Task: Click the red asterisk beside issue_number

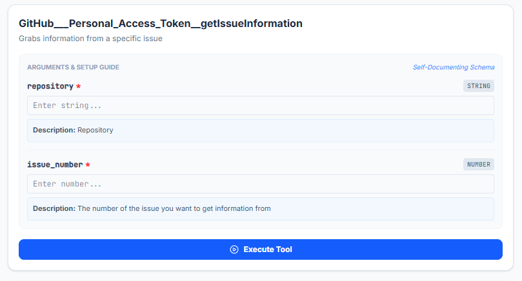Action: pyautogui.click(x=88, y=165)
